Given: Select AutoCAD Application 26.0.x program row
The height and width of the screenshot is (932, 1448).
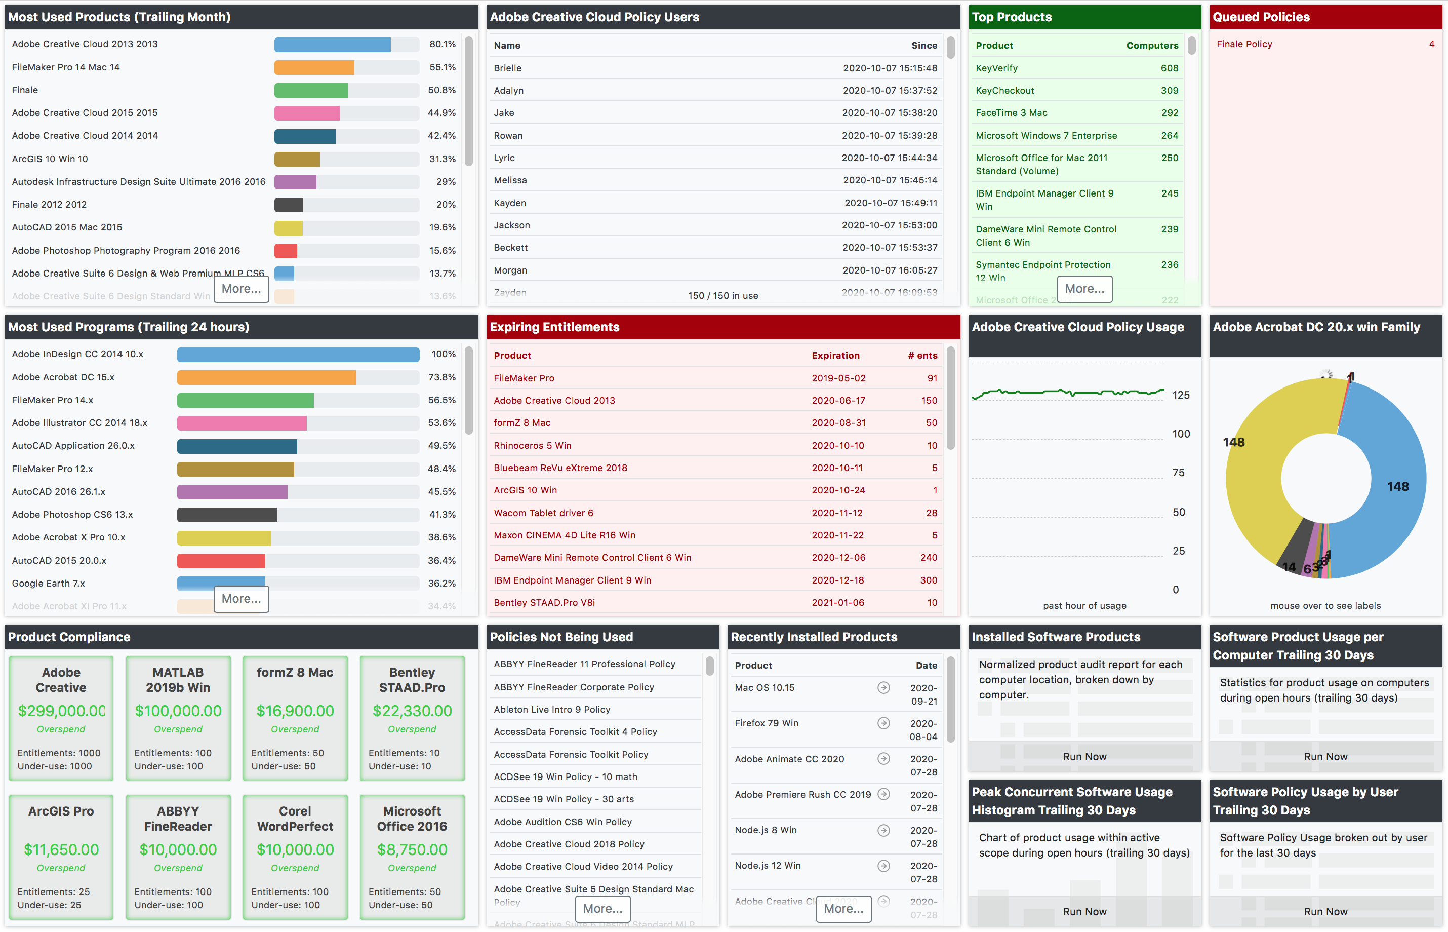Looking at the screenshot, I should (x=234, y=445).
